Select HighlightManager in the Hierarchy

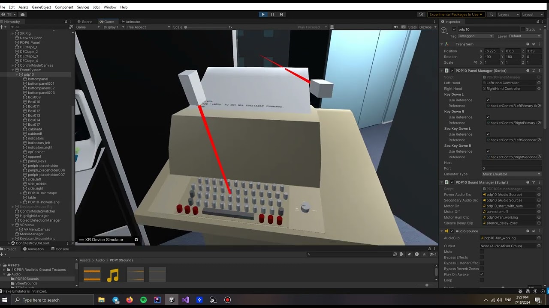click(34, 216)
